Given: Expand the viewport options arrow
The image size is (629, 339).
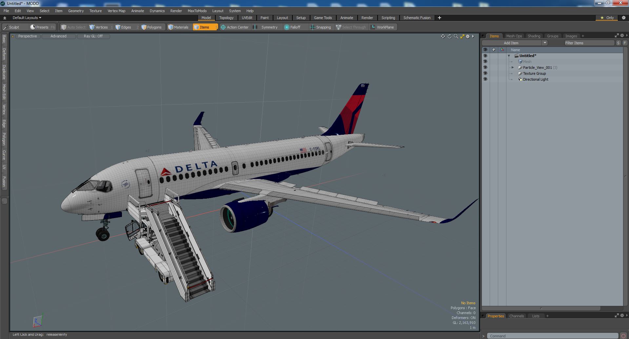Looking at the screenshot, I should (473, 36).
